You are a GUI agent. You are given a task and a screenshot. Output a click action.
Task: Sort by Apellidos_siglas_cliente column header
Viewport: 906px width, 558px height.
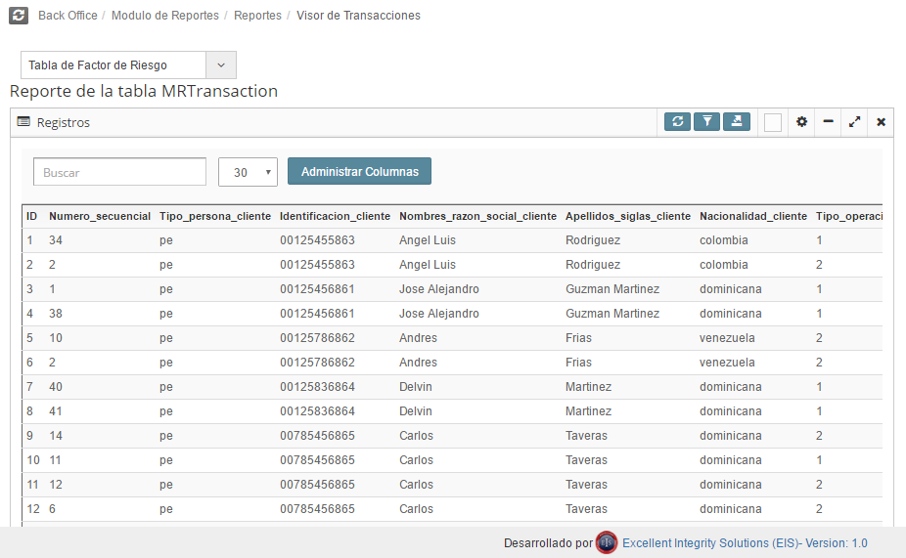pyautogui.click(x=627, y=216)
